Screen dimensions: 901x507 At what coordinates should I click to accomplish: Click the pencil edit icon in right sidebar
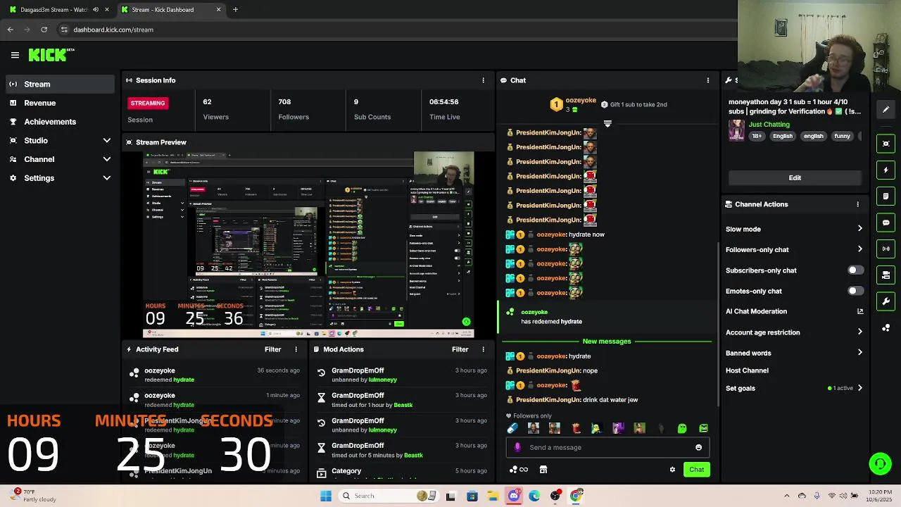click(886, 109)
